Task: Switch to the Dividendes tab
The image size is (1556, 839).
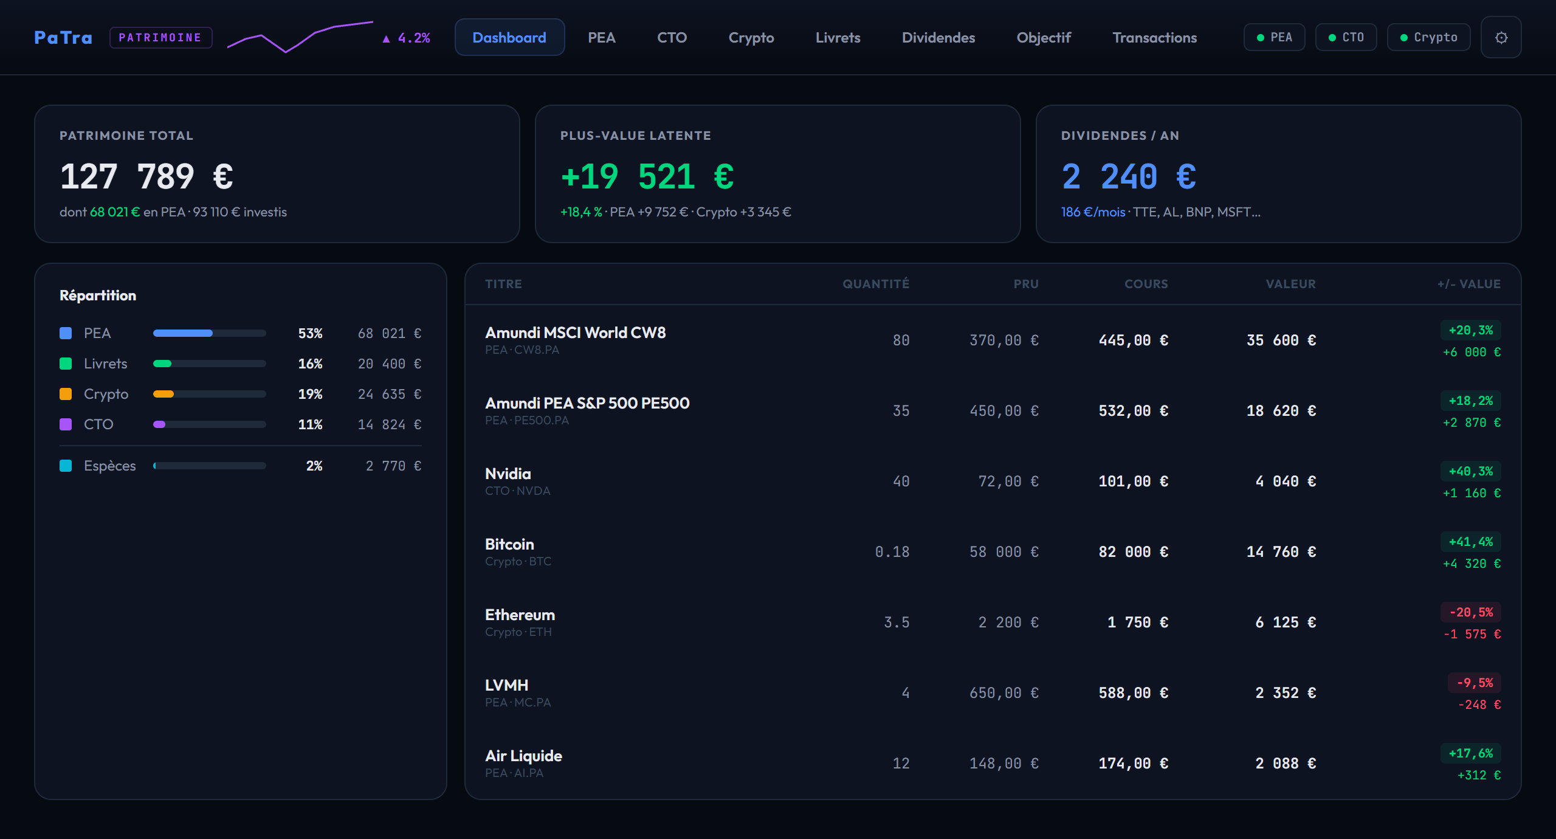Action: point(938,37)
